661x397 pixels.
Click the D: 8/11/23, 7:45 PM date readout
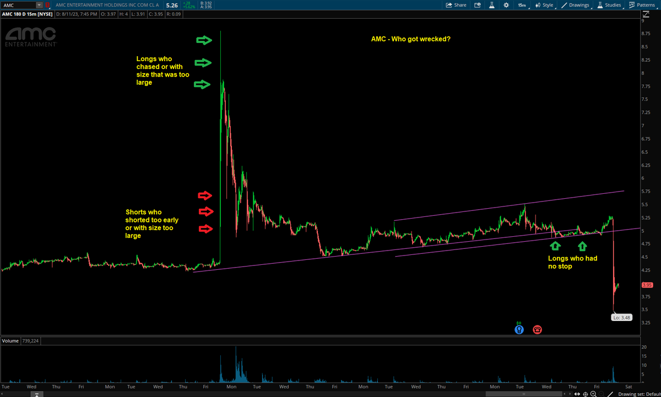tap(78, 14)
